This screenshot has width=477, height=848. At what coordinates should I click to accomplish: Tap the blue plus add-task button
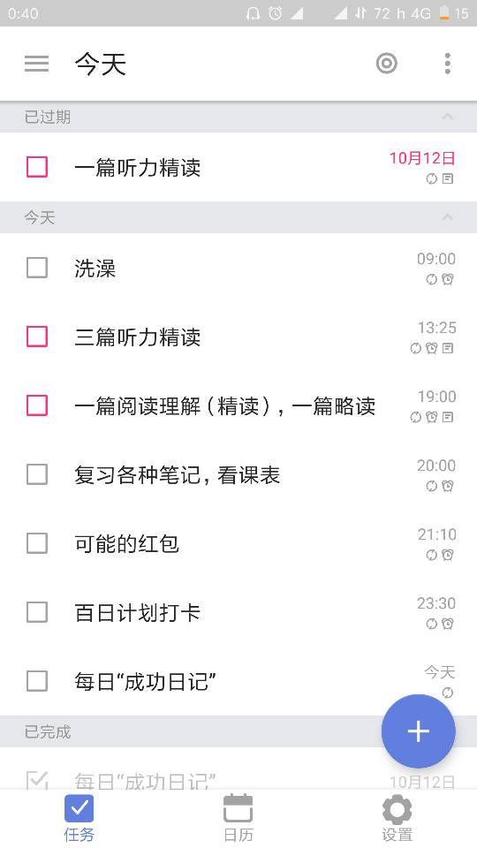[x=418, y=731]
